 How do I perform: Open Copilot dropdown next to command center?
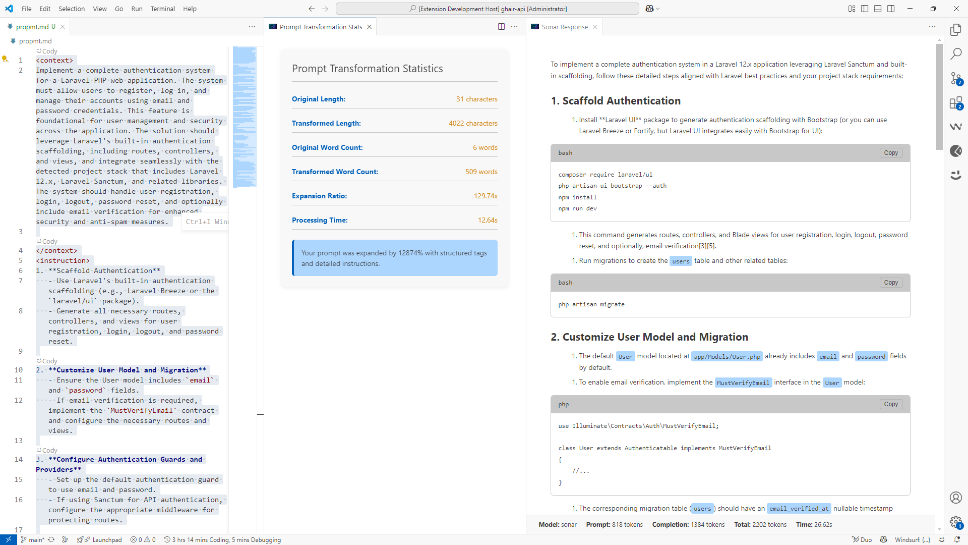[x=658, y=9]
